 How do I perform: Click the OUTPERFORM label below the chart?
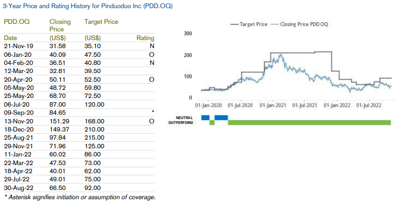tap(181, 123)
